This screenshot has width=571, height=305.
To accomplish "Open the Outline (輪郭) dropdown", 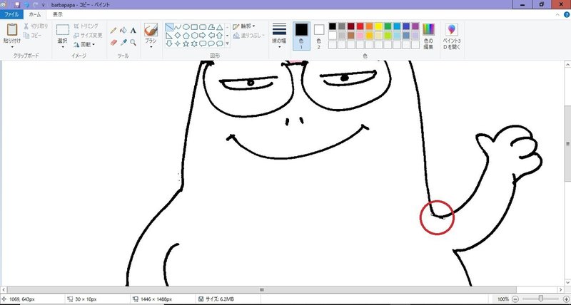I will (x=244, y=26).
